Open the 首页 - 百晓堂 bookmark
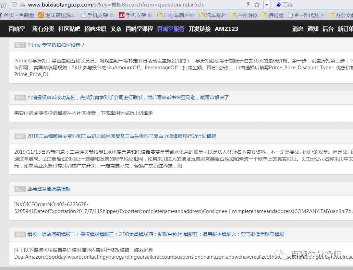This screenshot has width=353, height=270. coord(17,15)
